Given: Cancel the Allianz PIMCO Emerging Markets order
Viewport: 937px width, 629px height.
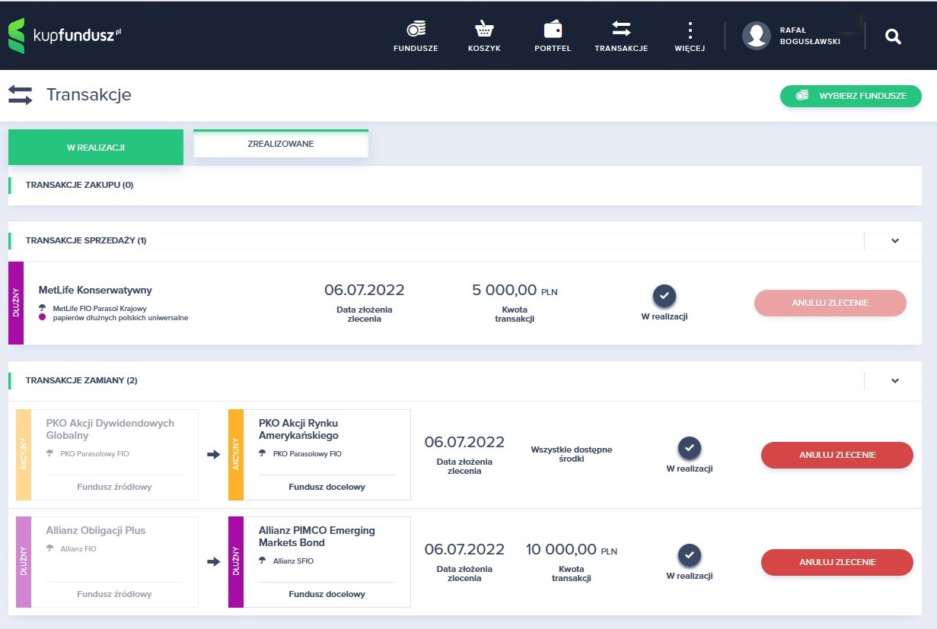Looking at the screenshot, I should click(837, 562).
